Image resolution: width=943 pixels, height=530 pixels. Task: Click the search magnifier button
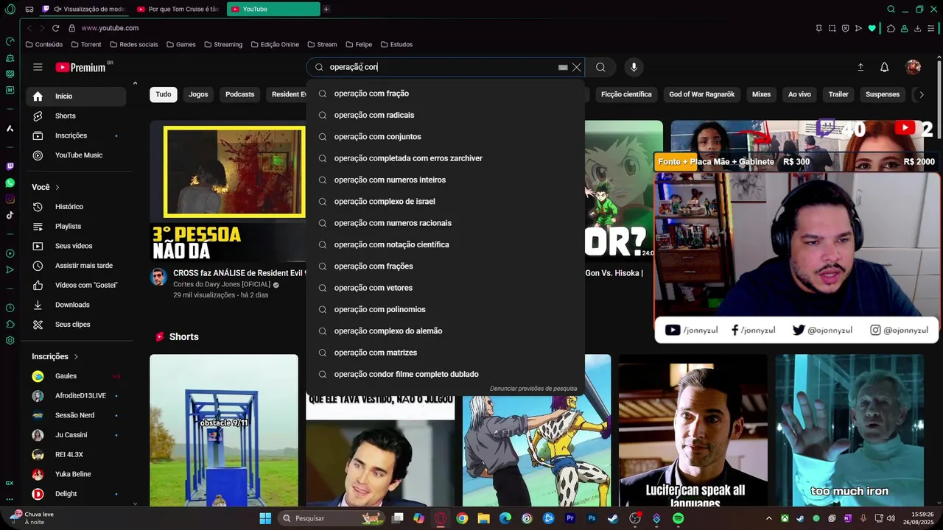[x=600, y=67]
